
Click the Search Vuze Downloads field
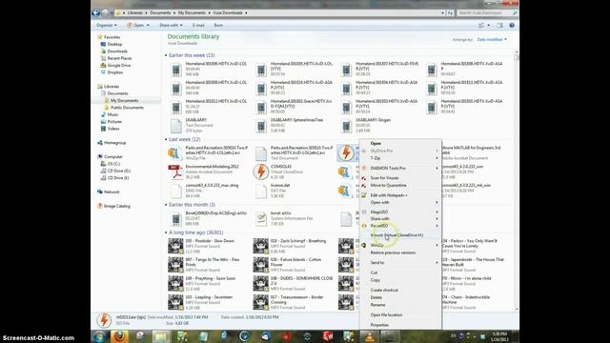(x=486, y=12)
